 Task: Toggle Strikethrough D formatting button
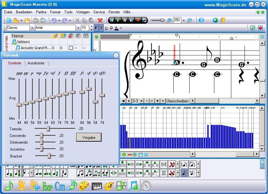(x=111, y=28)
